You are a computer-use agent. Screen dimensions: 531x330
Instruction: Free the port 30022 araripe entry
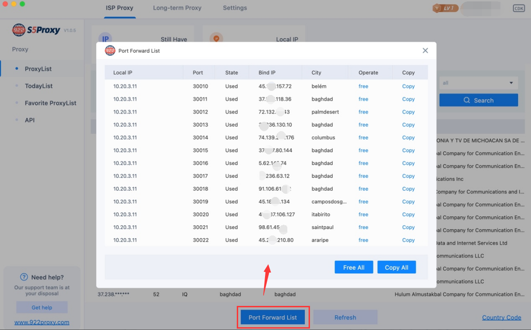[x=363, y=240]
